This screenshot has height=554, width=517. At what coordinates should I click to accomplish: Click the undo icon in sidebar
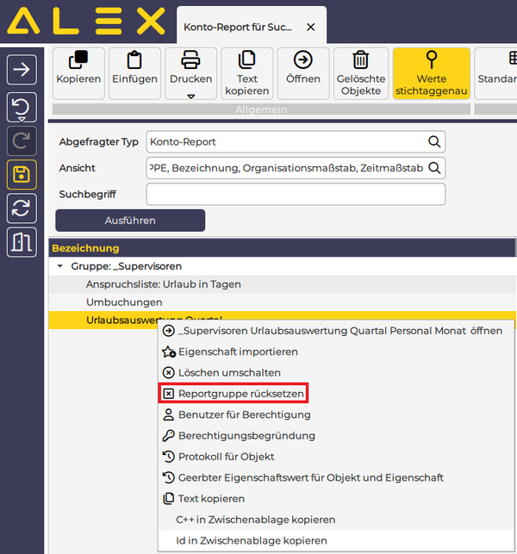[22, 107]
